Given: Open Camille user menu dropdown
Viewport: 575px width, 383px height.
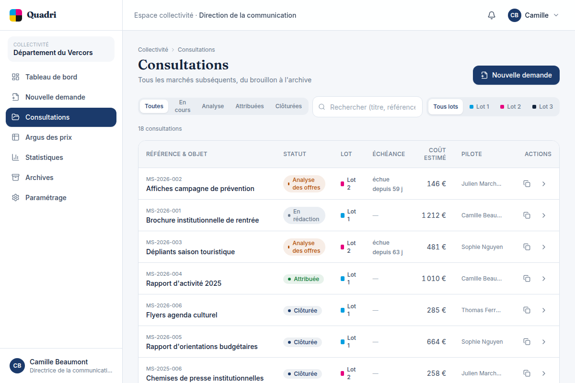Looking at the screenshot, I should point(534,15).
